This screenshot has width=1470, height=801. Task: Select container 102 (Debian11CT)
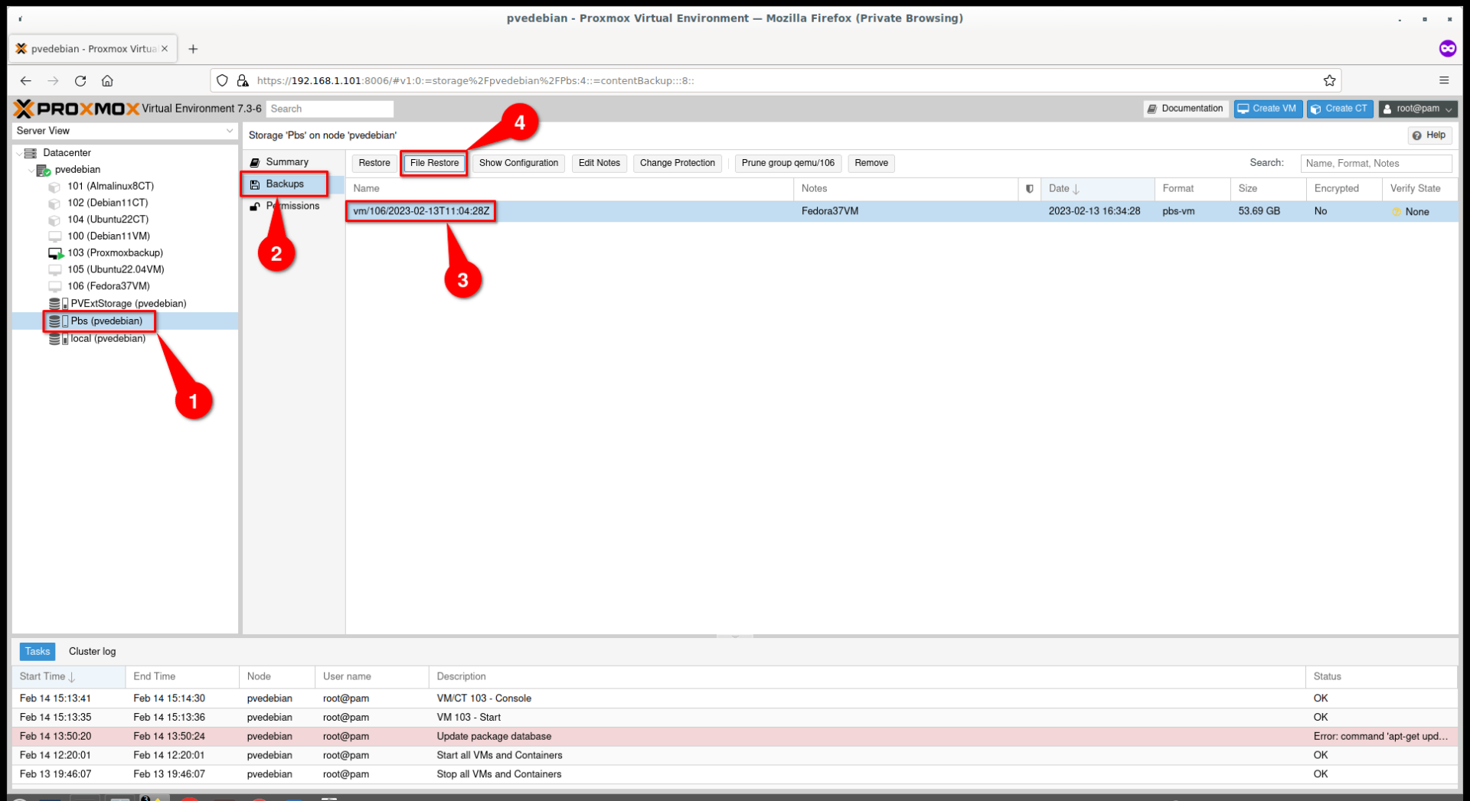[x=107, y=203]
